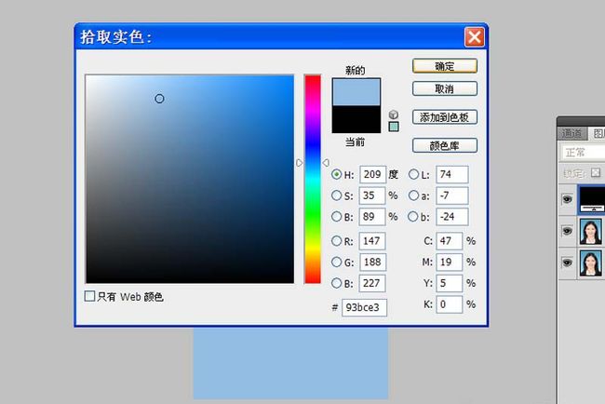Hide the bottom portrait layer
The width and height of the screenshot is (605, 404).
pos(567,263)
